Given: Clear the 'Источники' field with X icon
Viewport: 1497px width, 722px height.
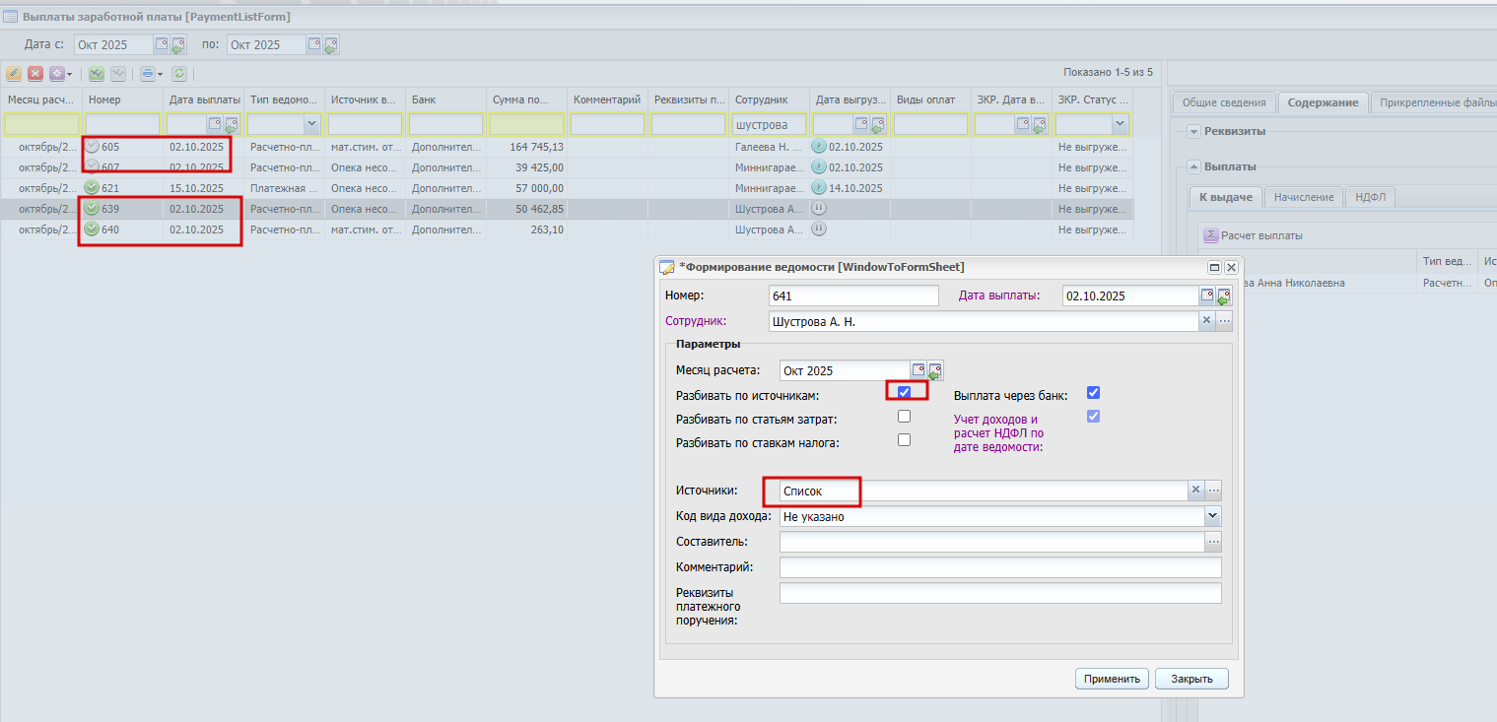Looking at the screenshot, I should (x=1195, y=490).
